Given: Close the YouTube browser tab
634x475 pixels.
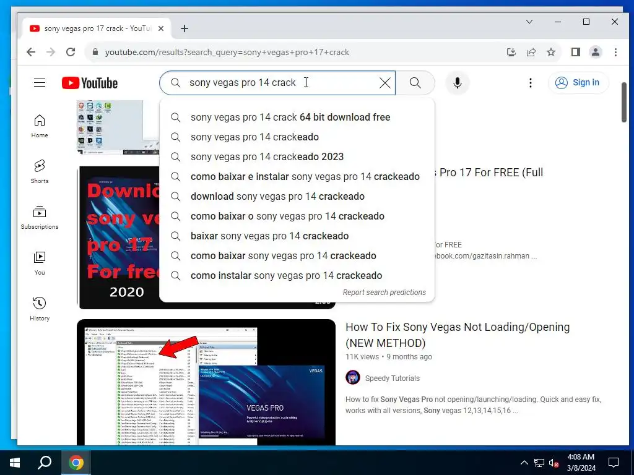Looking at the screenshot, I should [x=160, y=28].
